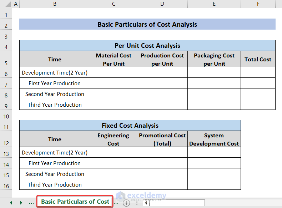This screenshot has width=282, height=208.
Task: Click Time header in Per Unit table
Action: (55, 59)
